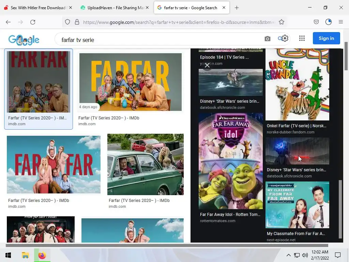This screenshot has height=262, width=349.
Task: Click the forward navigation arrow
Action: (20, 22)
